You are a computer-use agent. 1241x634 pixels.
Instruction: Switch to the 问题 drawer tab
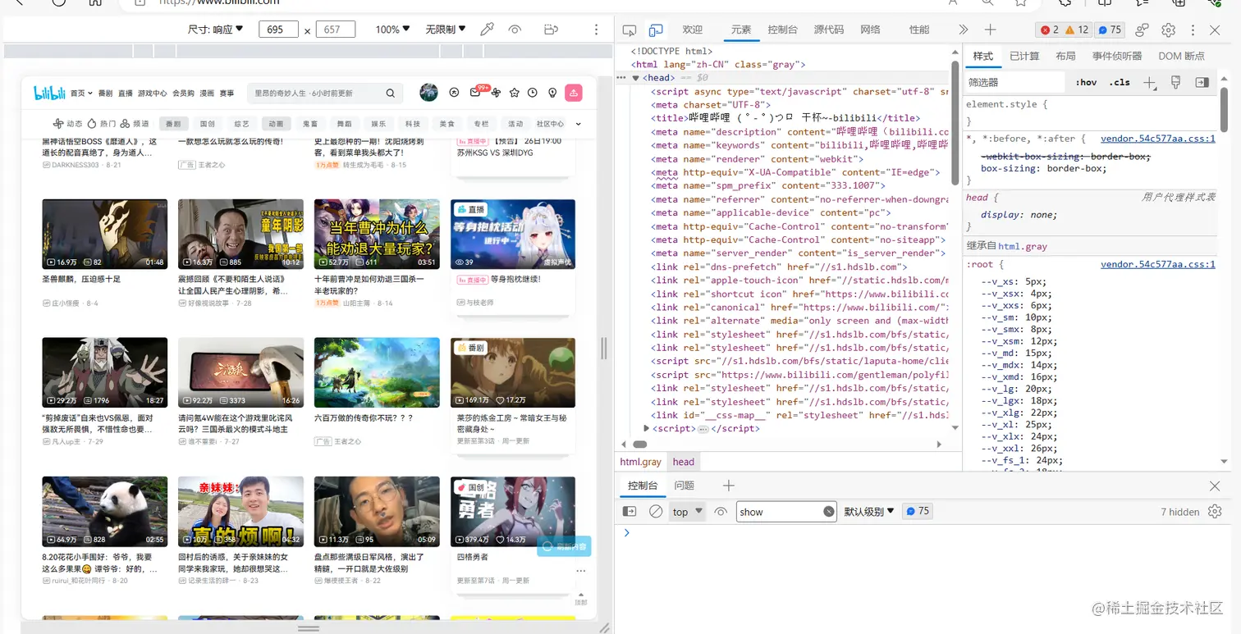click(x=684, y=486)
